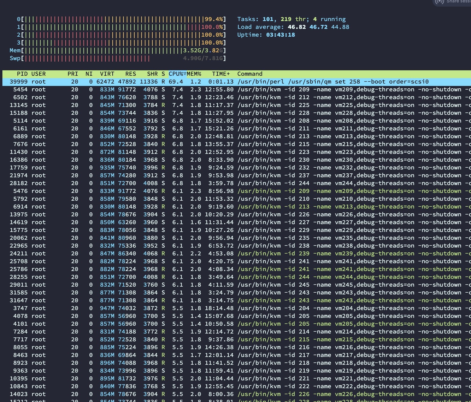
Task: Click the Swp usage meter bar
Action: tap(118, 58)
